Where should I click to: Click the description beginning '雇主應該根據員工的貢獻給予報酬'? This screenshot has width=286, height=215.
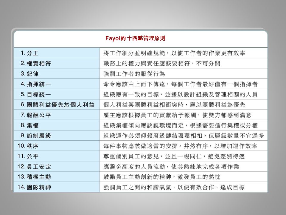click(178, 115)
